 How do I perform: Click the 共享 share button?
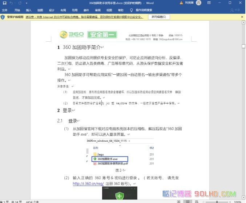tap(235, 10)
